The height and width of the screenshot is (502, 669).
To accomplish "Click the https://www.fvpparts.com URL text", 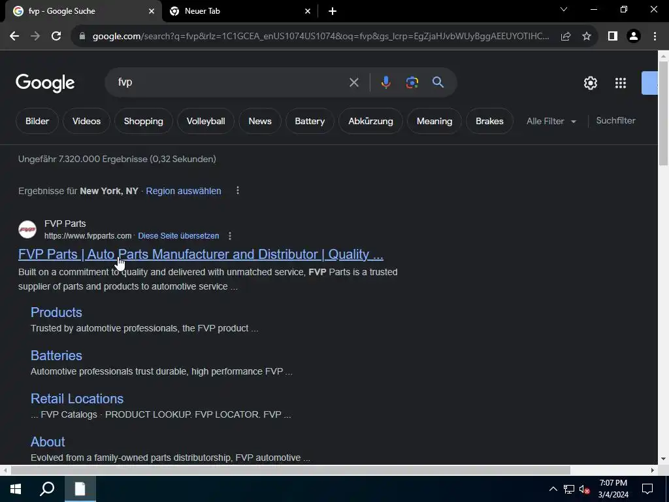I will point(88,235).
